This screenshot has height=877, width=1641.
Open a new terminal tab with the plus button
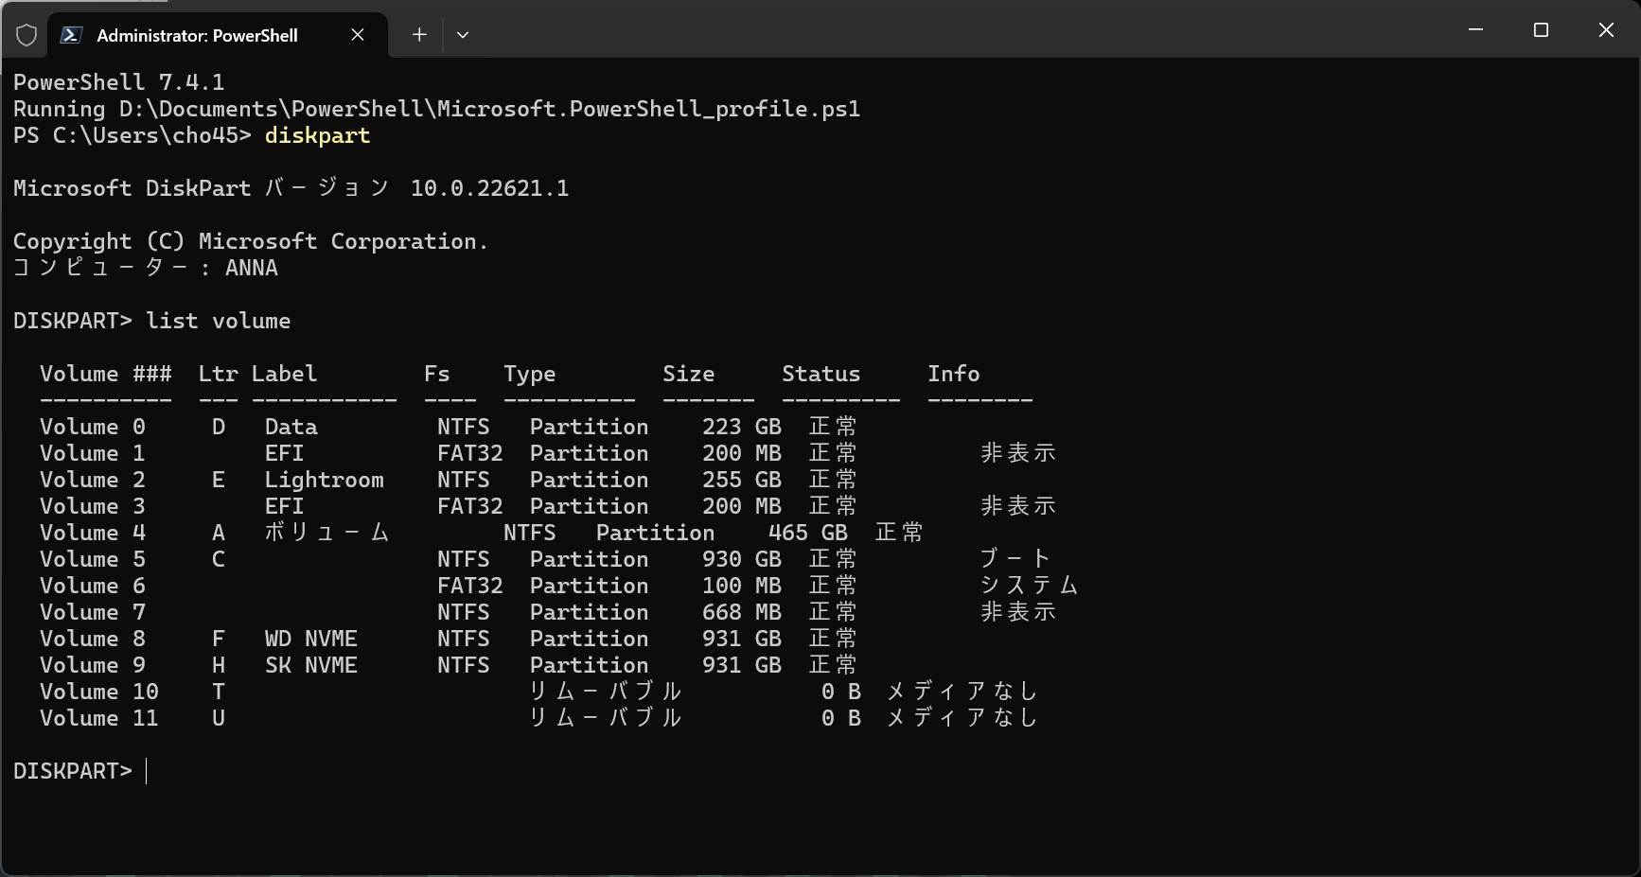418,34
